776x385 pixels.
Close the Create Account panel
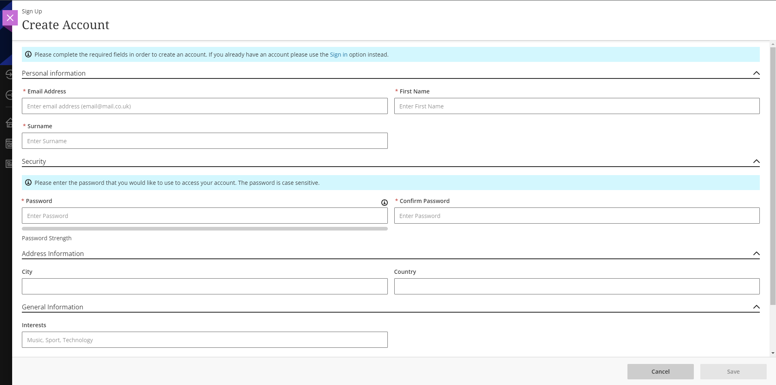click(10, 18)
